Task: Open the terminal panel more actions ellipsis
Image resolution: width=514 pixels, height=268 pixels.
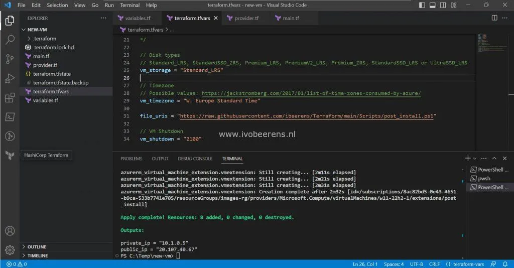Action: point(484,158)
